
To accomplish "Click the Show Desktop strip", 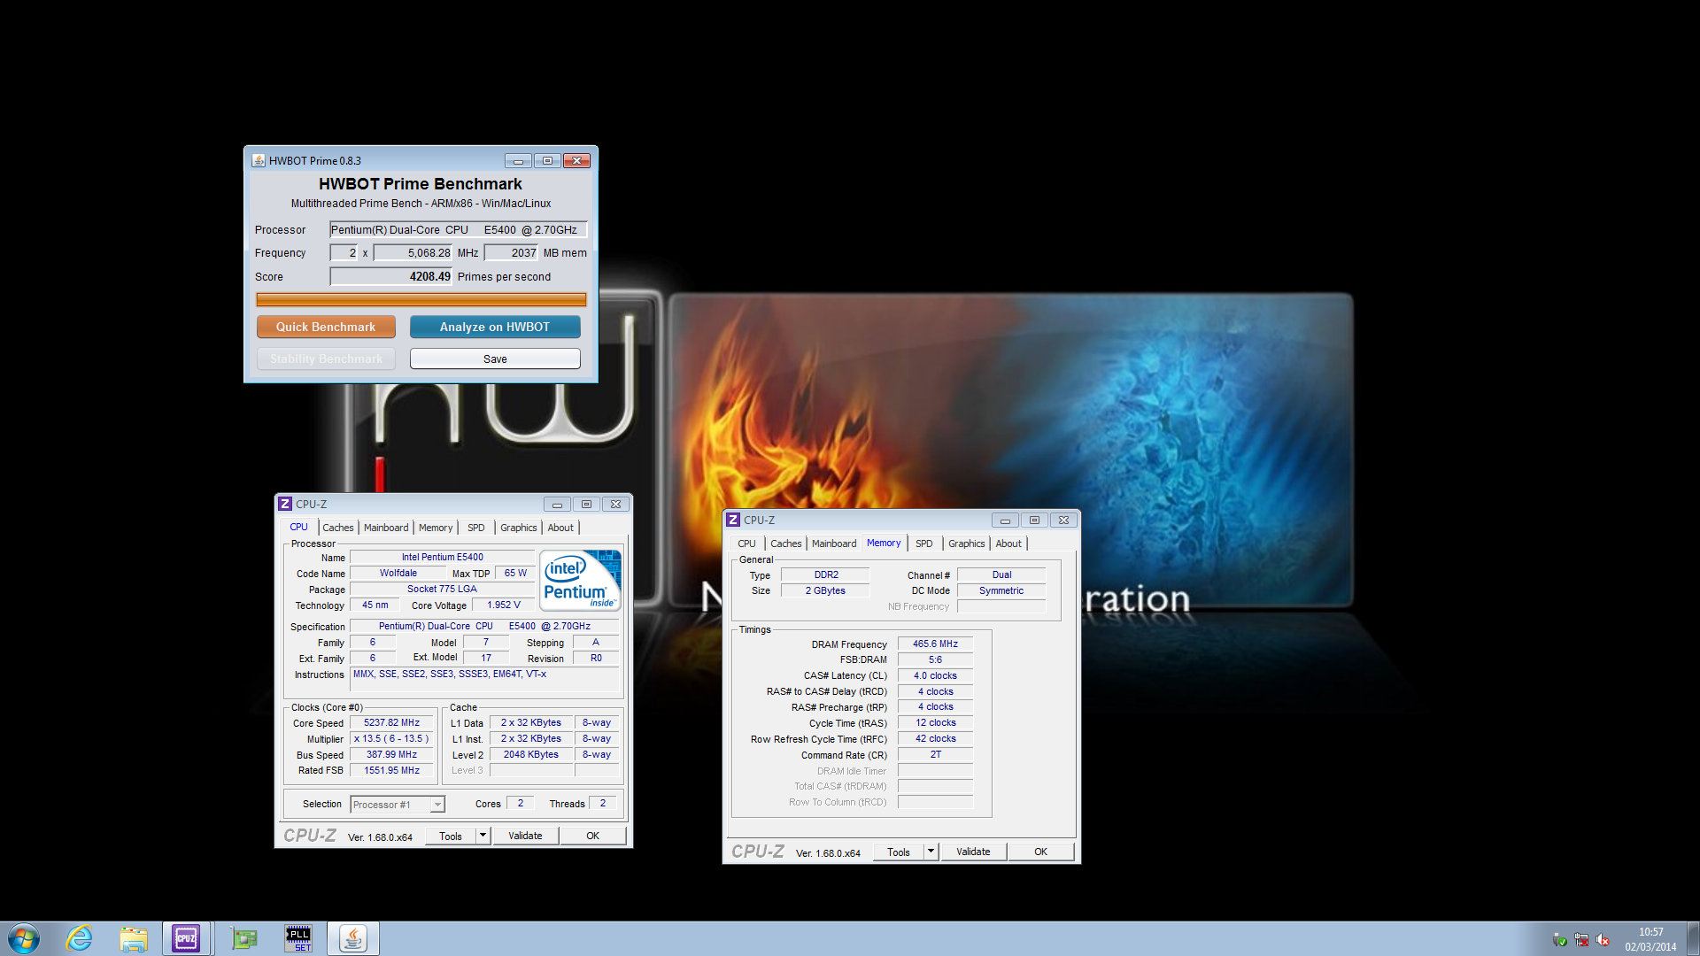I will pyautogui.click(x=1693, y=938).
